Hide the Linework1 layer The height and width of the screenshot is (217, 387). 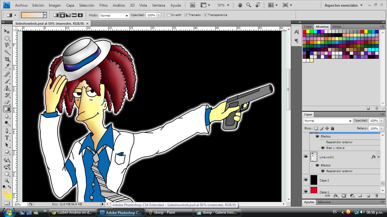click(x=306, y=157)
